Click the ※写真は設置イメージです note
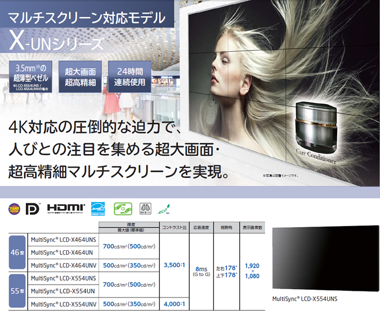This screenshot has height=311, width=380. (281, 175)
